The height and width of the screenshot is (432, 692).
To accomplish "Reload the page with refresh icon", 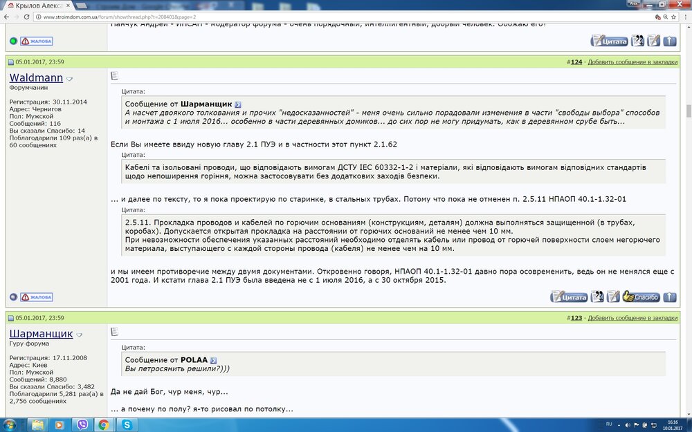I will [26, 17].
